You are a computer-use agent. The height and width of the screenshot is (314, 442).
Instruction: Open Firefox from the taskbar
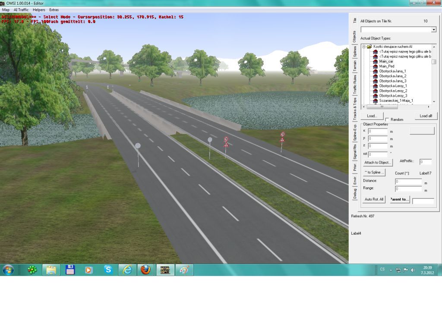click(145, 270)
